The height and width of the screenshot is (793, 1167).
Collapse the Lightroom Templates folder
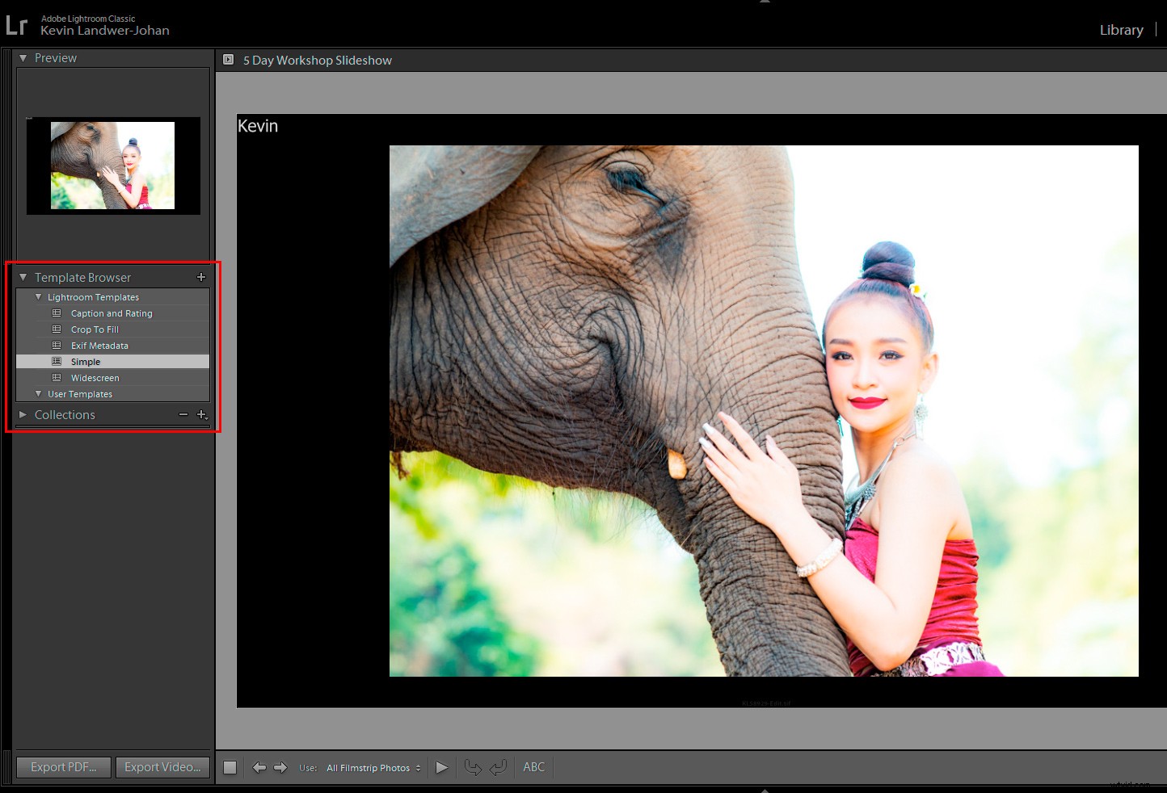pyautogui.click(x=38, y=296)
